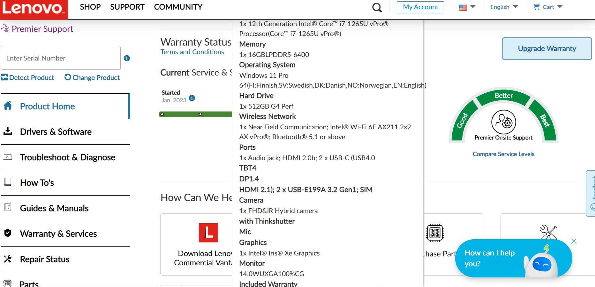Viewport: 595px width, 287px height.
Task: Click the Parts chip icon in sidebar
Action: click(8, 283)
